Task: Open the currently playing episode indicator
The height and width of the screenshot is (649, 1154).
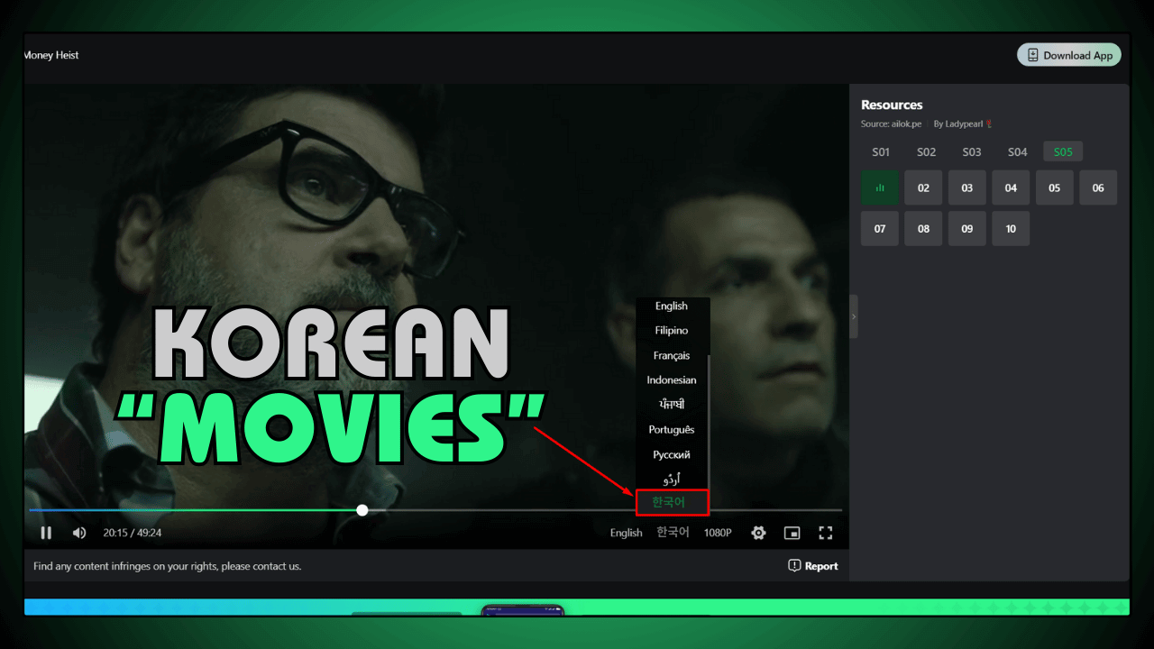Action: click(879, 187)
